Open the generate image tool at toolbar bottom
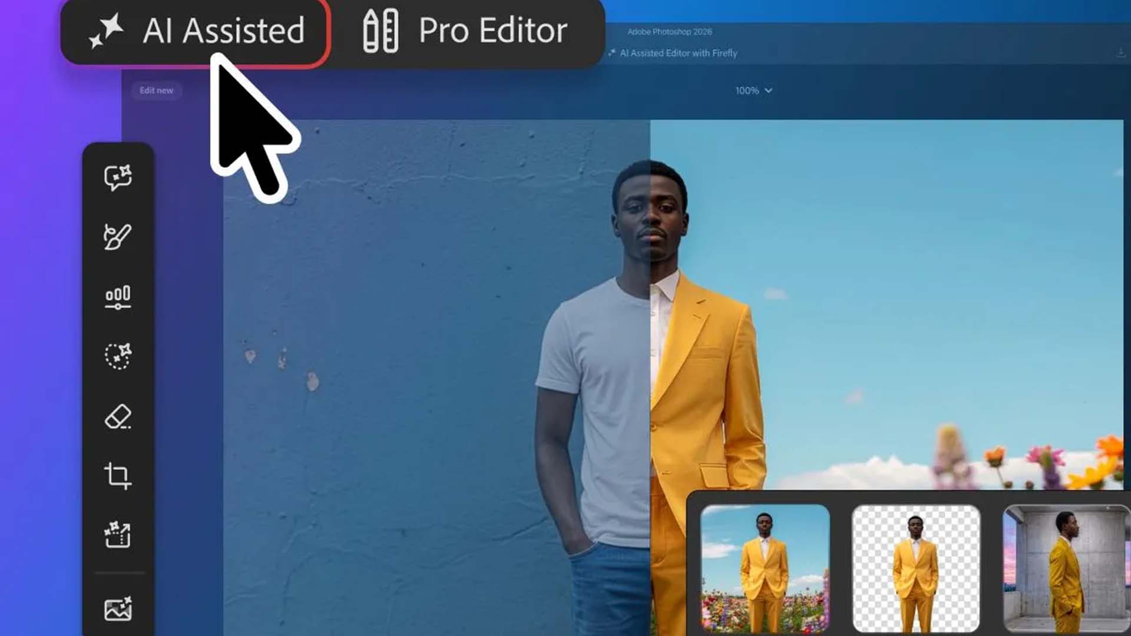Viewport: 1131px width, 636px height. (x=118, y=609)
